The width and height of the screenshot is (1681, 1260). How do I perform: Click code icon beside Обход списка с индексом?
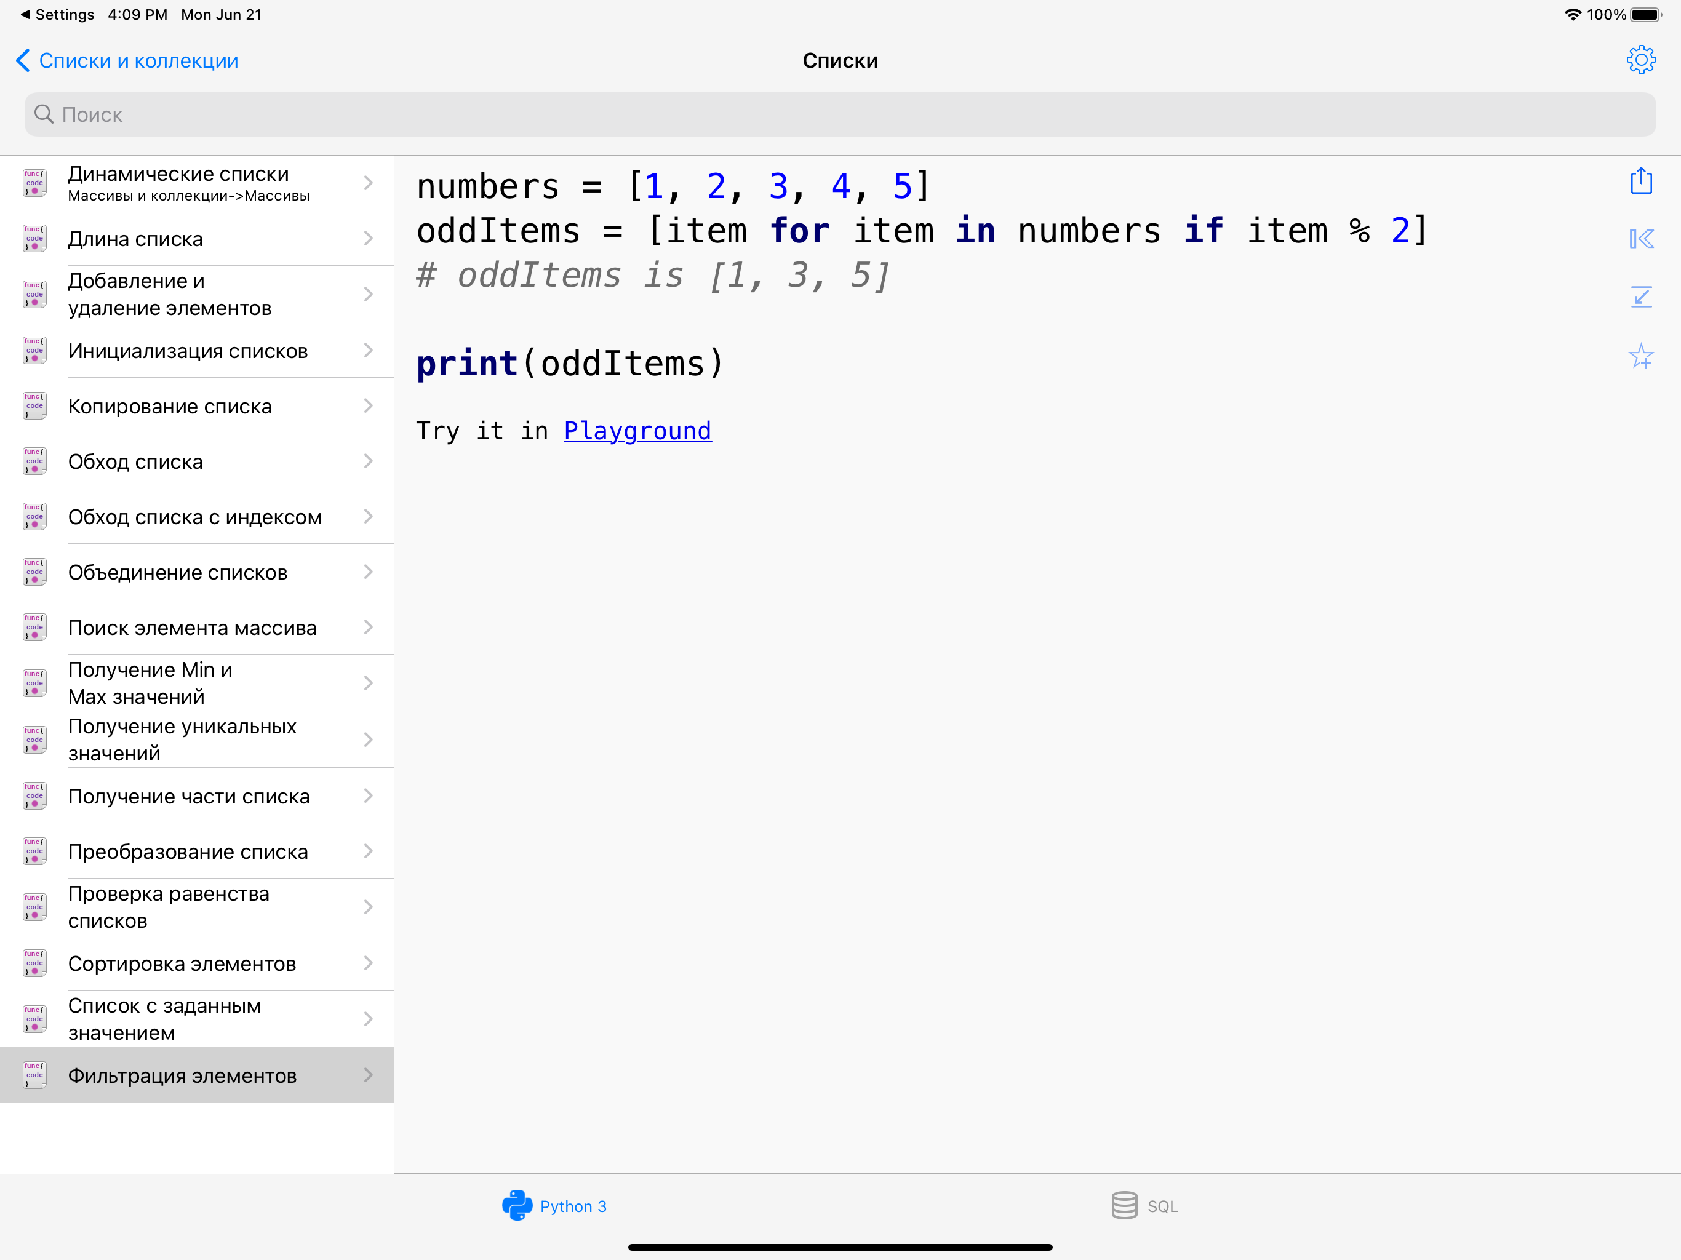click(x=35, y=517)
